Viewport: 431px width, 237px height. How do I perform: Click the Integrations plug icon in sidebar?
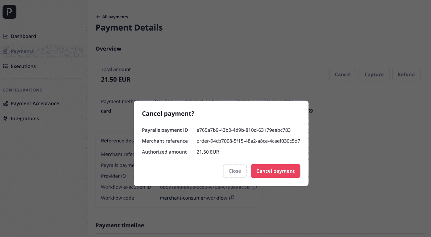coord(5,118)
